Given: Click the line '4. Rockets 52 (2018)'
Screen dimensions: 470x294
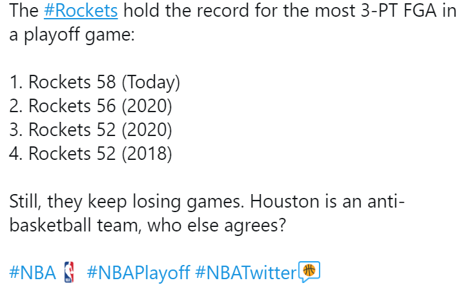Looking at the screenshot, I should click(90, 154).
